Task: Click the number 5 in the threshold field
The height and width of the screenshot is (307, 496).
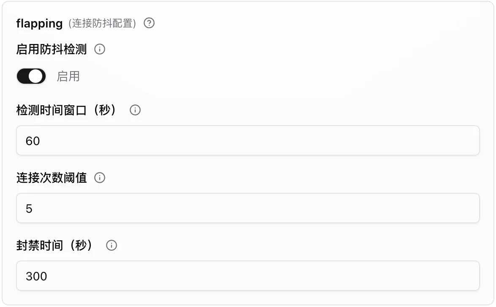Action: tap(29, 208)
